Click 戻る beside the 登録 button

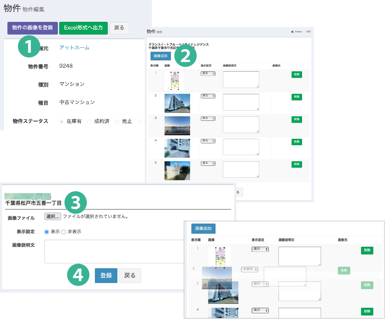[x=130, y=275]
